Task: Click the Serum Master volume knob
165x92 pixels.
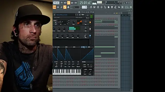Action: pos(87,16)
